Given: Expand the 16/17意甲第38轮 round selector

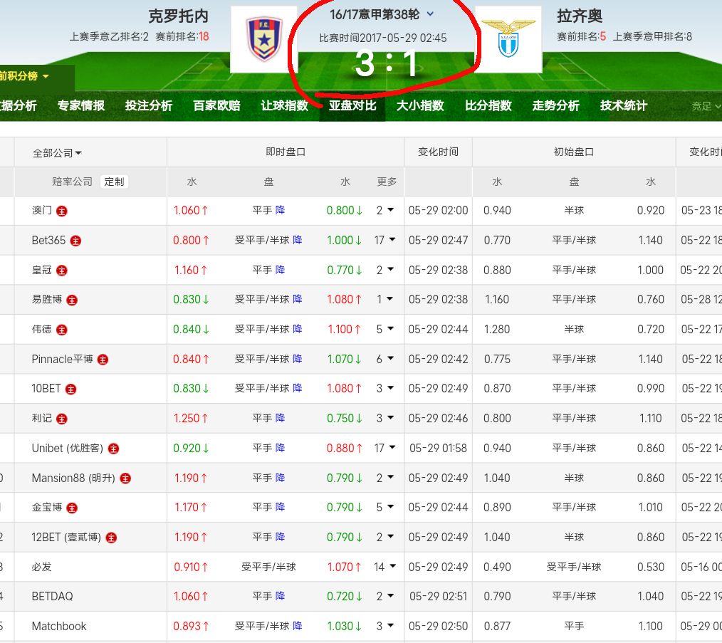Looking at the screenshot, I should (x=430, y=14).
